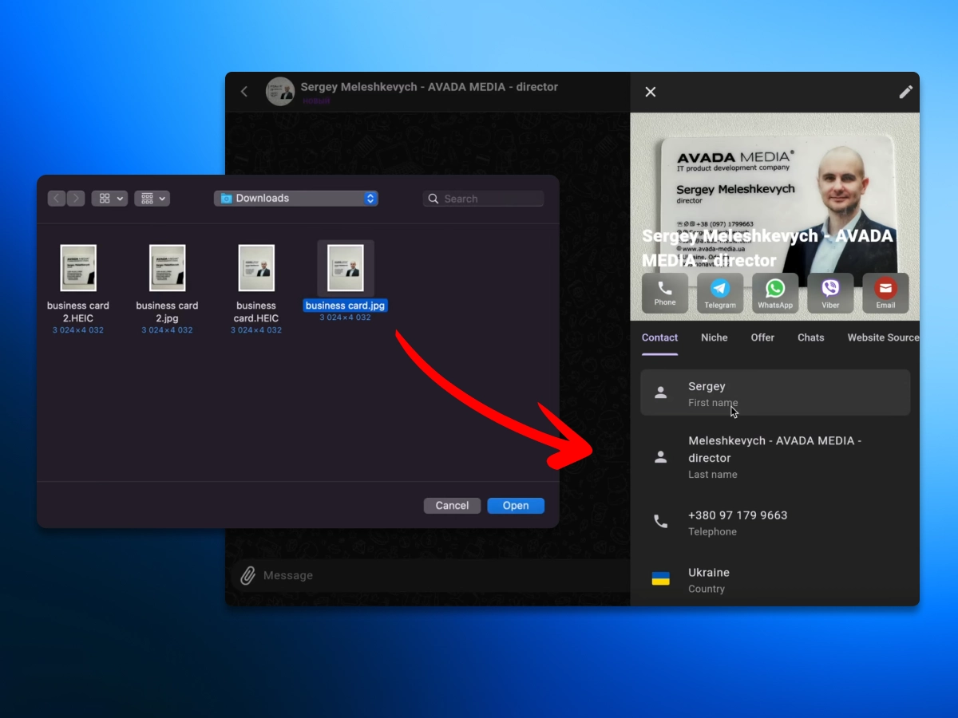Click the Ukraine country row
Image resolution: width=958 pixels, height=718 pixels.
point(775,580)
